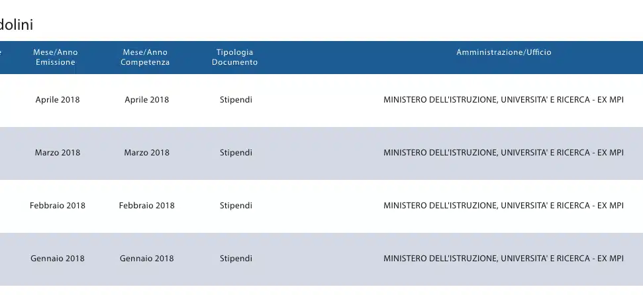Click the Ministero cell in Aprile 2018 row
The height and width of the screenshot is (295, 643).
(x=503, y=100)
